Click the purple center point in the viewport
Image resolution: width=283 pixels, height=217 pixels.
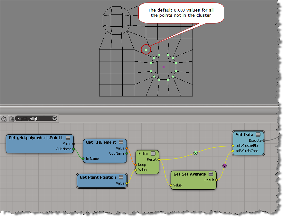coord(164,67)
